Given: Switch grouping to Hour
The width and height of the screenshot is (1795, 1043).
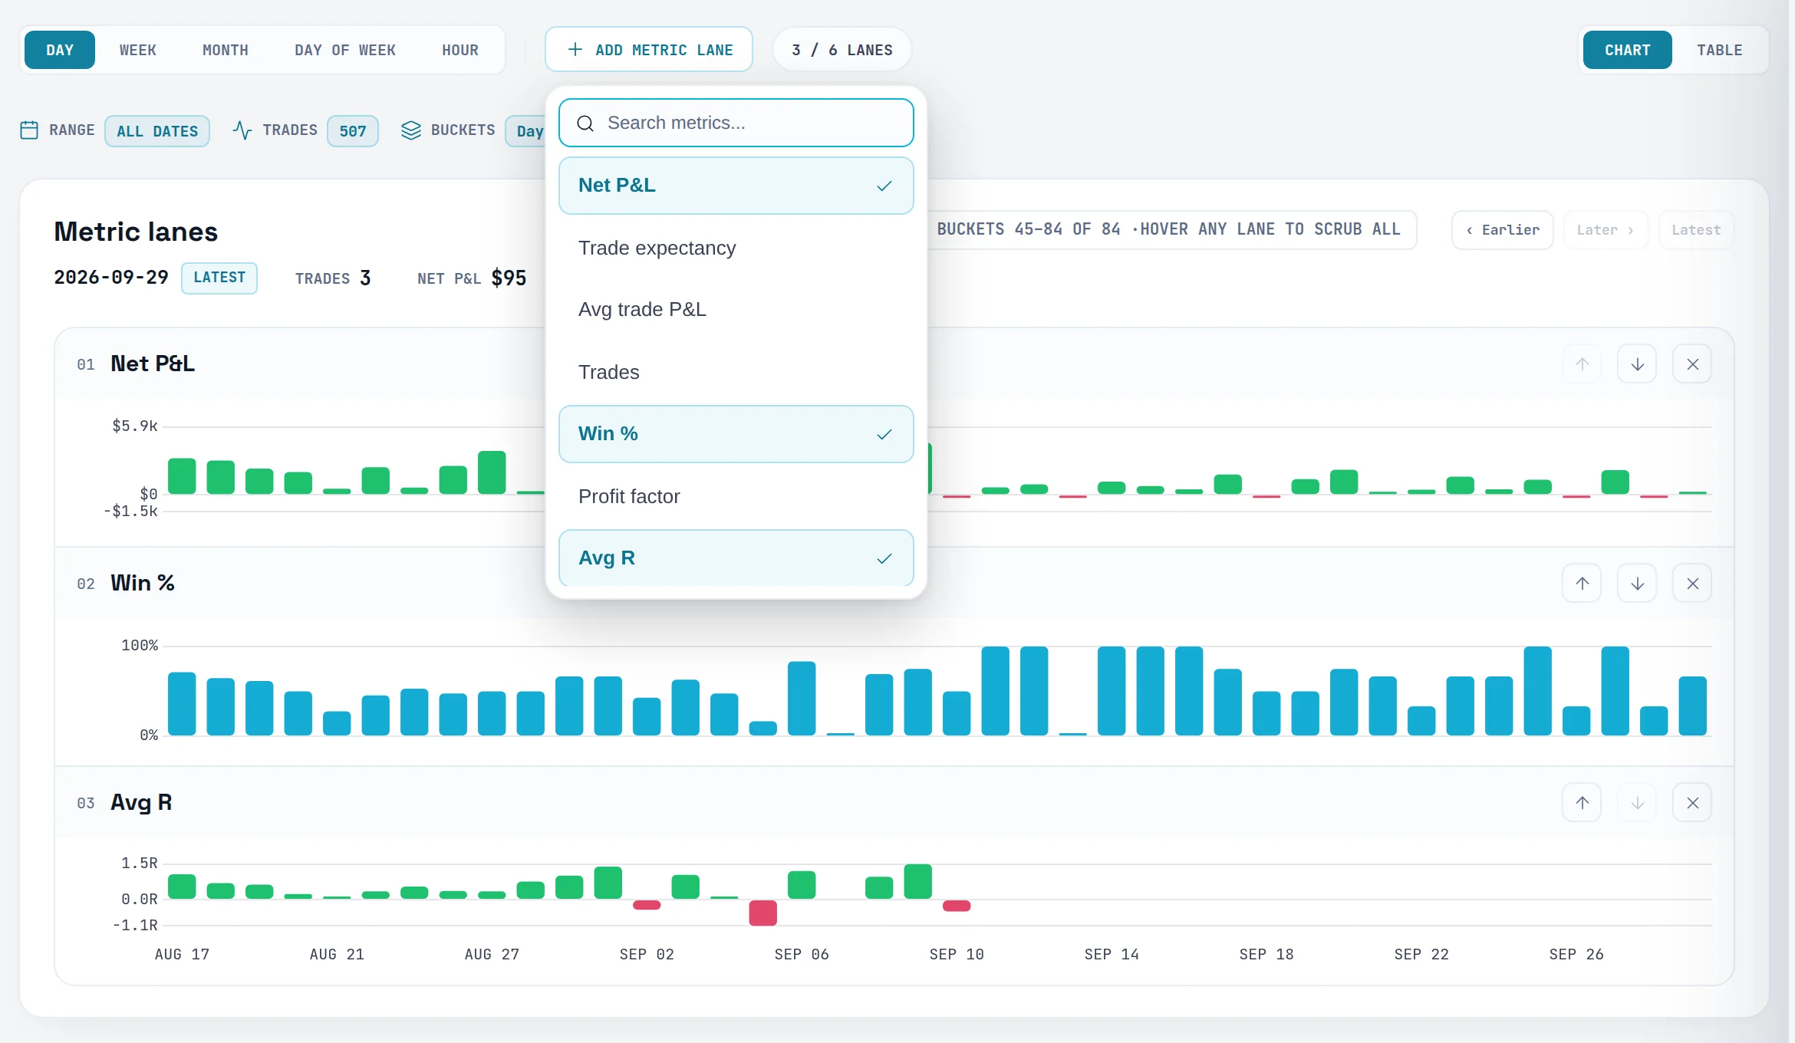Looking at the screenshot, I should pyautogui.click(x=460, y=50).
